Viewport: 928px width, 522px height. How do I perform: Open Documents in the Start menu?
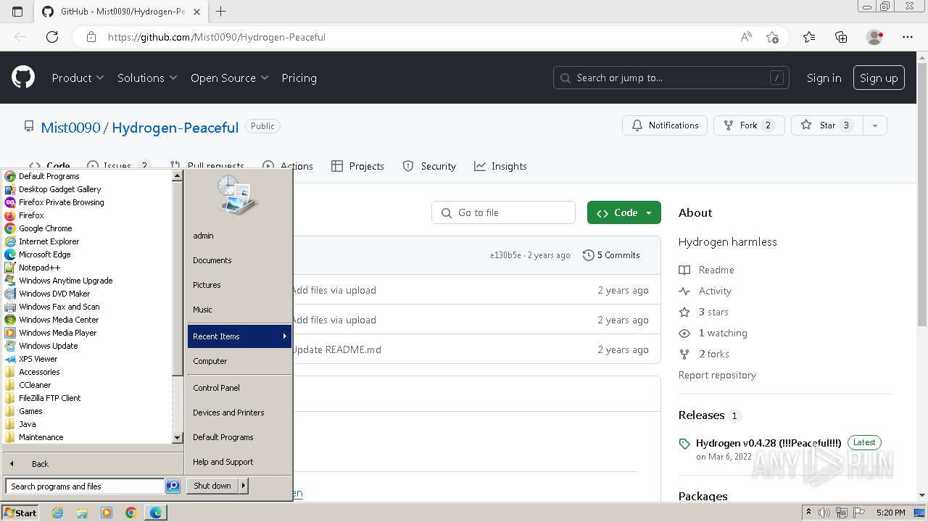(212, 260)
